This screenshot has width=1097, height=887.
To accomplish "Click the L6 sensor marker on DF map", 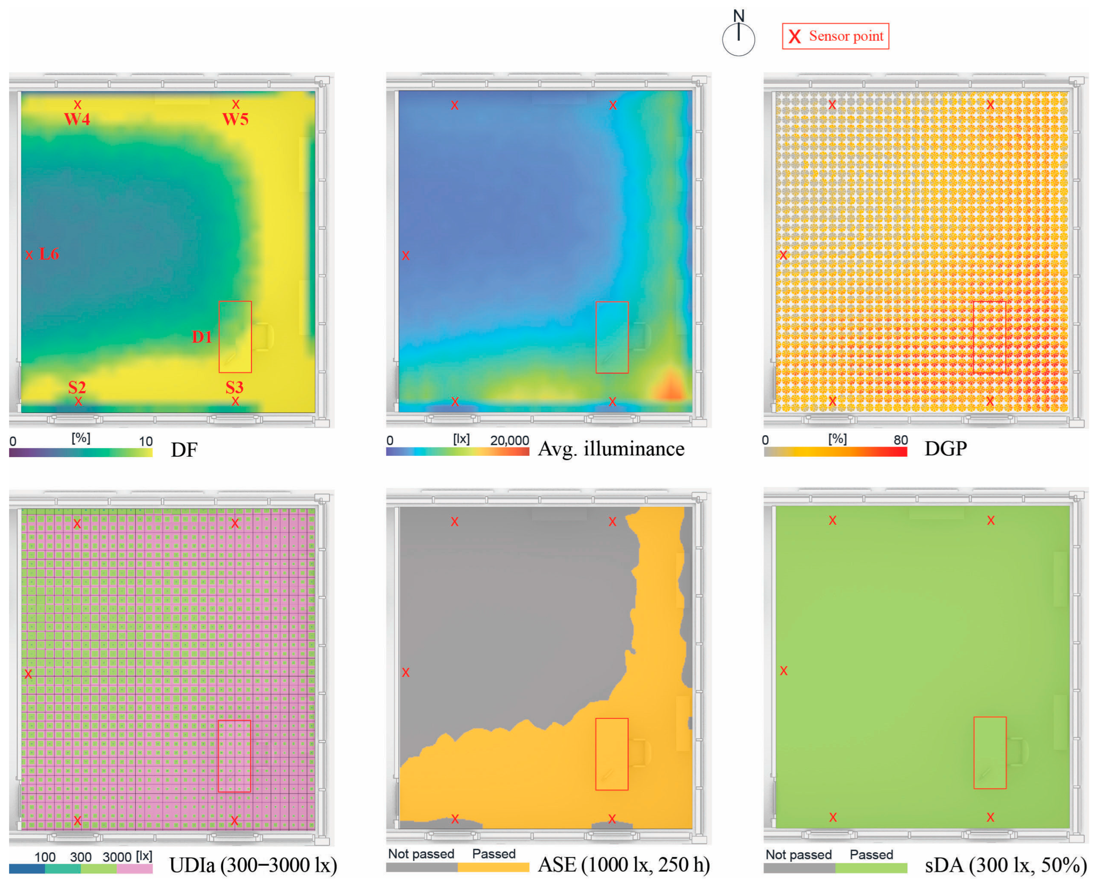I will 30,255.
